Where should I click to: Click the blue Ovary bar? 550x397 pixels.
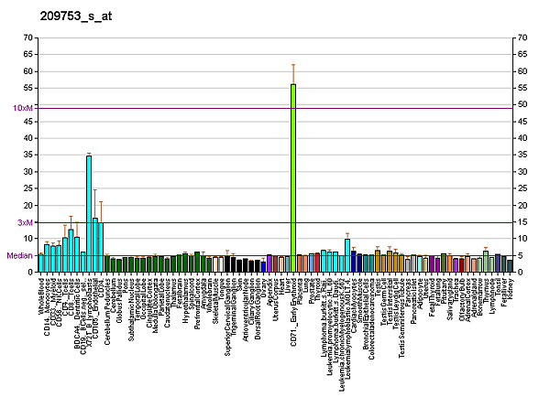tap(263, 267)
